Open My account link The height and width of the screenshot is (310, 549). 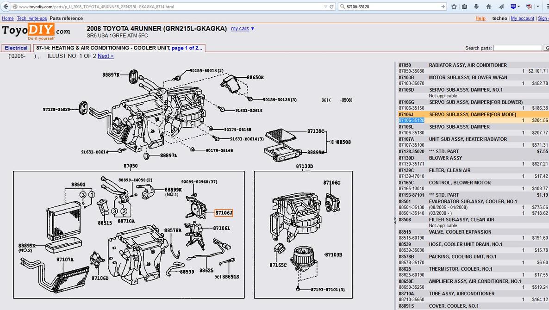523,18
